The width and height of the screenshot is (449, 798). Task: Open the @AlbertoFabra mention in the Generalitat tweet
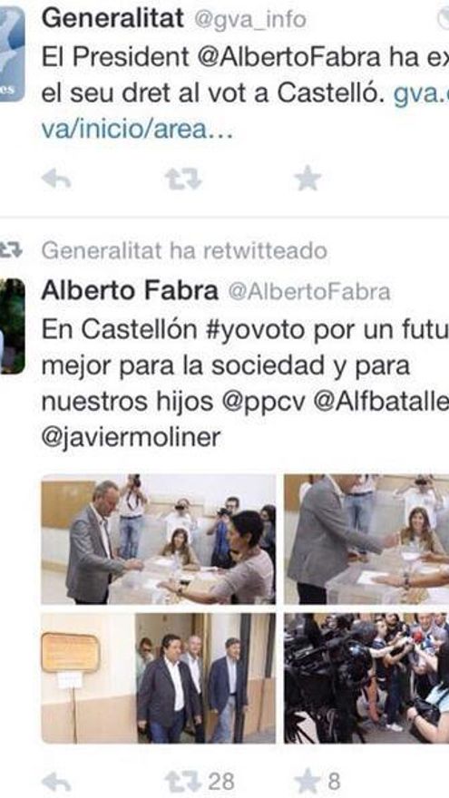(288, 57)
